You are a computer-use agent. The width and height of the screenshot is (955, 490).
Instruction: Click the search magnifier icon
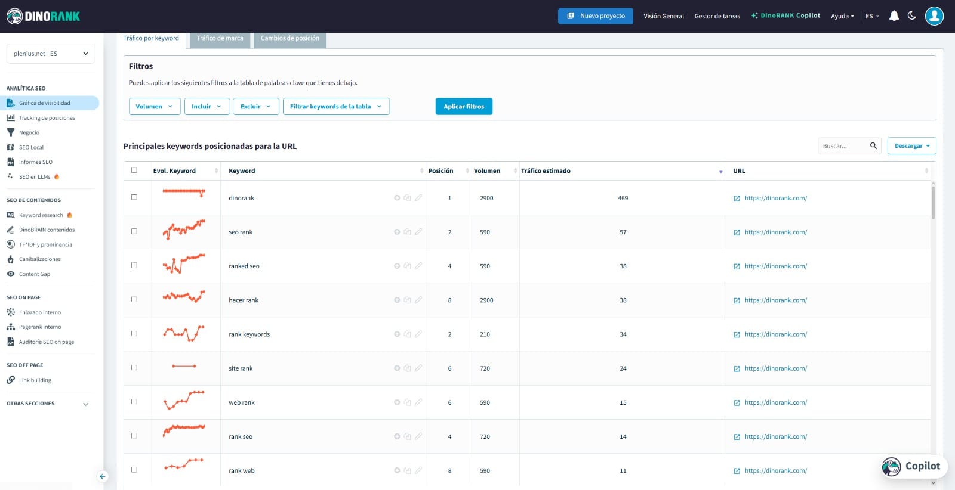point(873,146)
